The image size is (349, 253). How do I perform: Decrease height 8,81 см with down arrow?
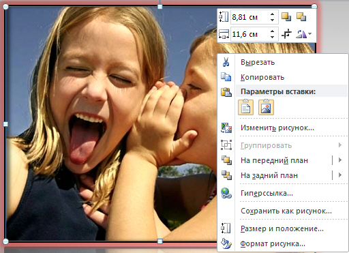tap(273, 20)
